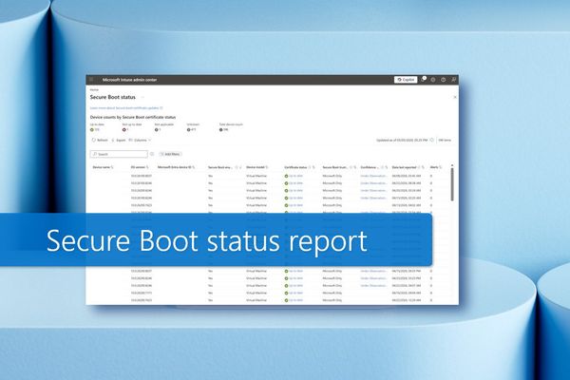The image size is (570, 380).
Task: Sort by the Alerts column
Action: point(435,167)
